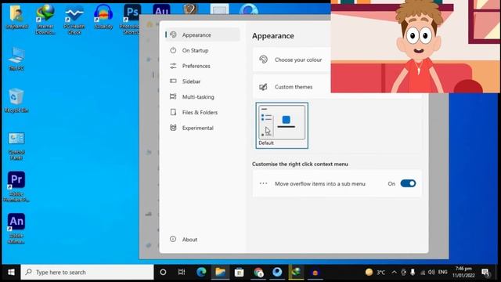Select the PC Health Check shortcut

74,19
